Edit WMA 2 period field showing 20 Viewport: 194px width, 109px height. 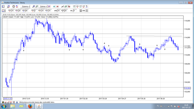66,11
